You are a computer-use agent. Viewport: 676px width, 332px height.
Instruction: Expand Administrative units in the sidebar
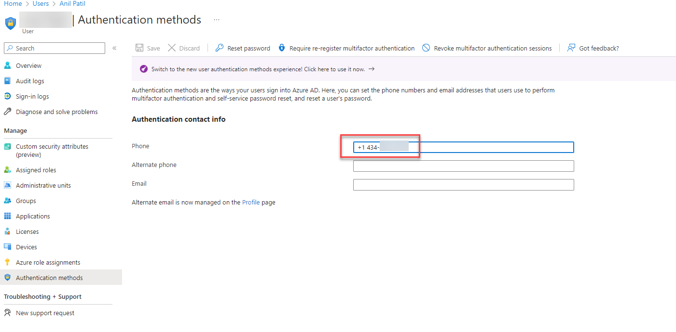click(43, 185)
